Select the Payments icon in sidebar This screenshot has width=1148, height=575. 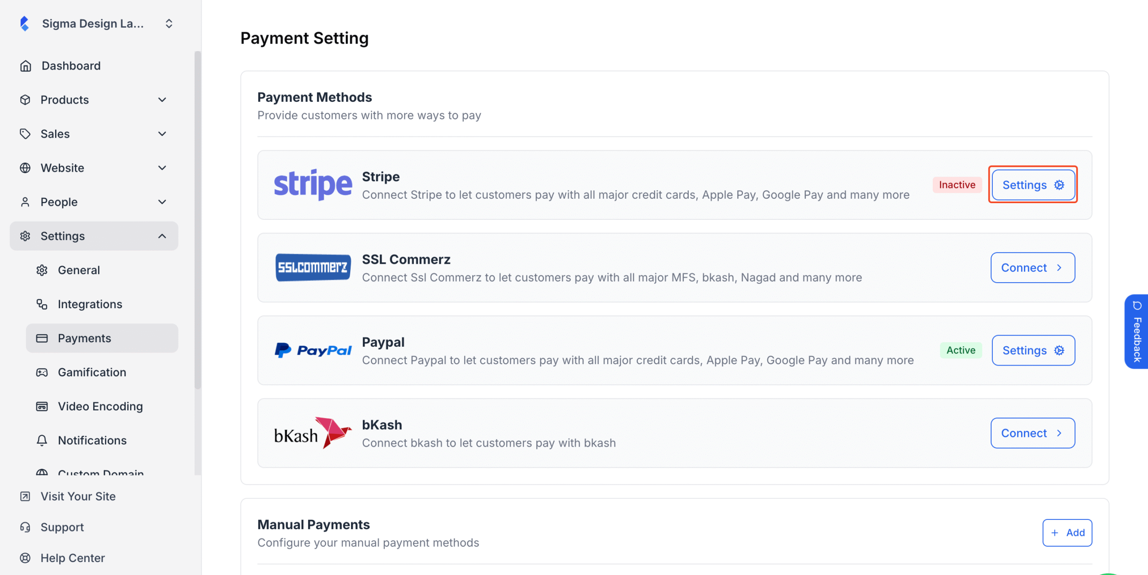(x=43, y=338)
